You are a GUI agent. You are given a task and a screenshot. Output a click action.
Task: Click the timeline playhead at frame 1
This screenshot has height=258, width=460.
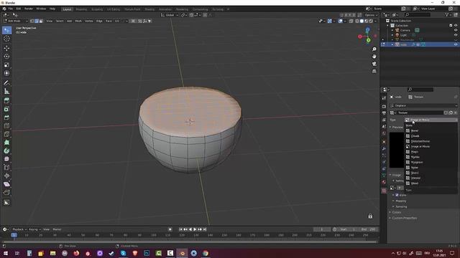[x=14, y=235]
